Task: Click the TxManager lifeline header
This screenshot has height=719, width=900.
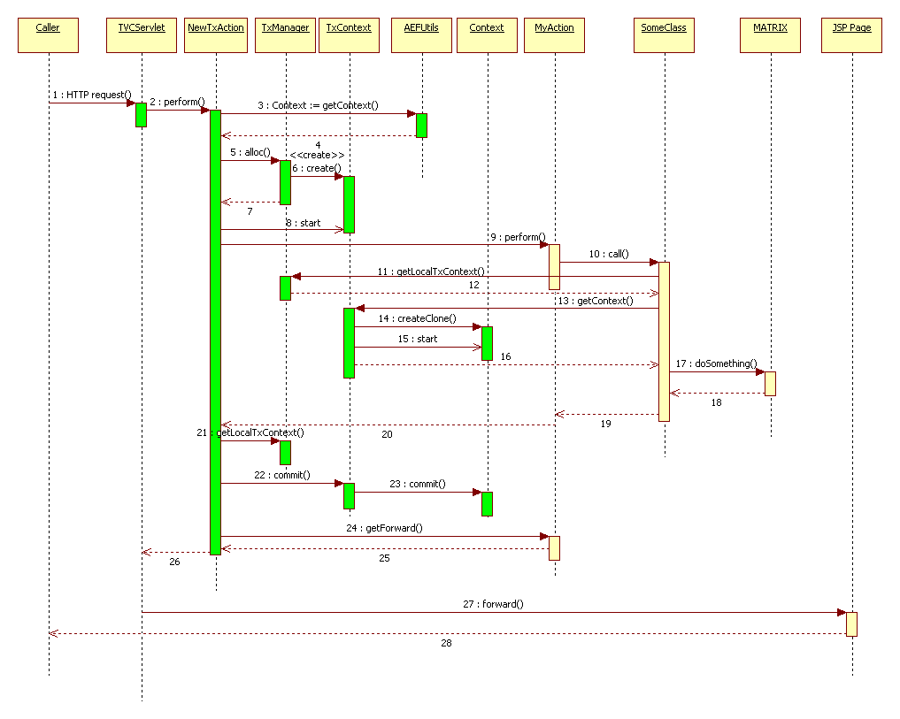Action: tap(286, 35)
